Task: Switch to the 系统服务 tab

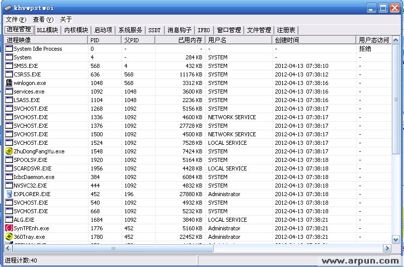Action: click(130, 30)
